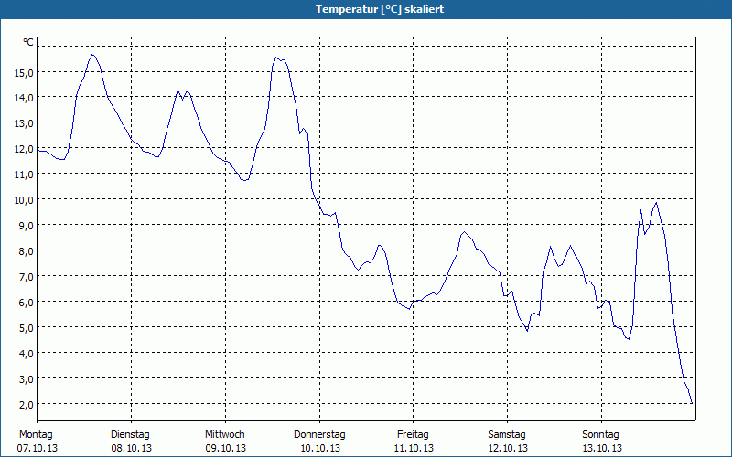The width and height of the screenshot is (732, 457).
Task: Click the 13.10.13 date label
Action: 601,448
